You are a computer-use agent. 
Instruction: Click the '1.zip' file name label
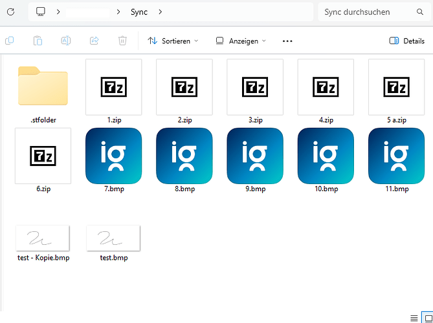114,120
